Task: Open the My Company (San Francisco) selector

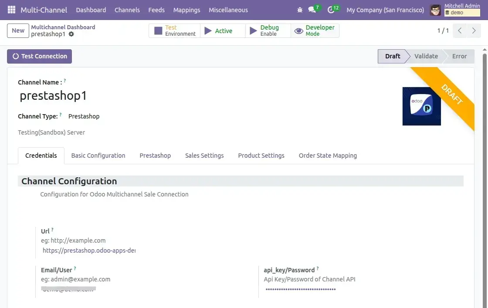Action: click(385, 10)
